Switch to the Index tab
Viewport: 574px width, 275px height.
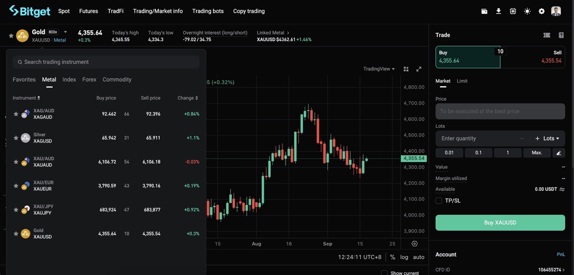(69, 79)
